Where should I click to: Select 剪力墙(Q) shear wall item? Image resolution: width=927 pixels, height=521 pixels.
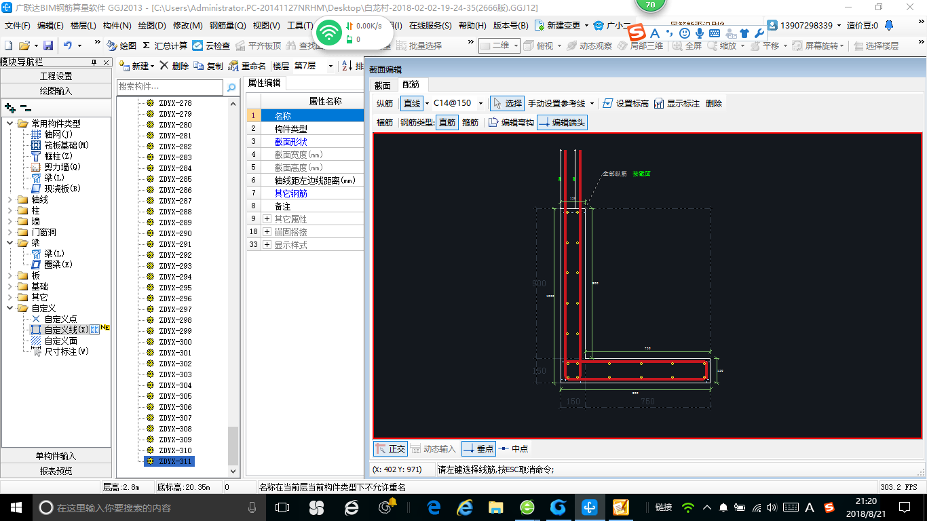56,167
